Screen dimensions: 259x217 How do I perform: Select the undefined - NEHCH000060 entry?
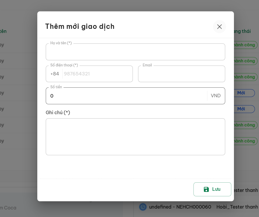(180, 207)
